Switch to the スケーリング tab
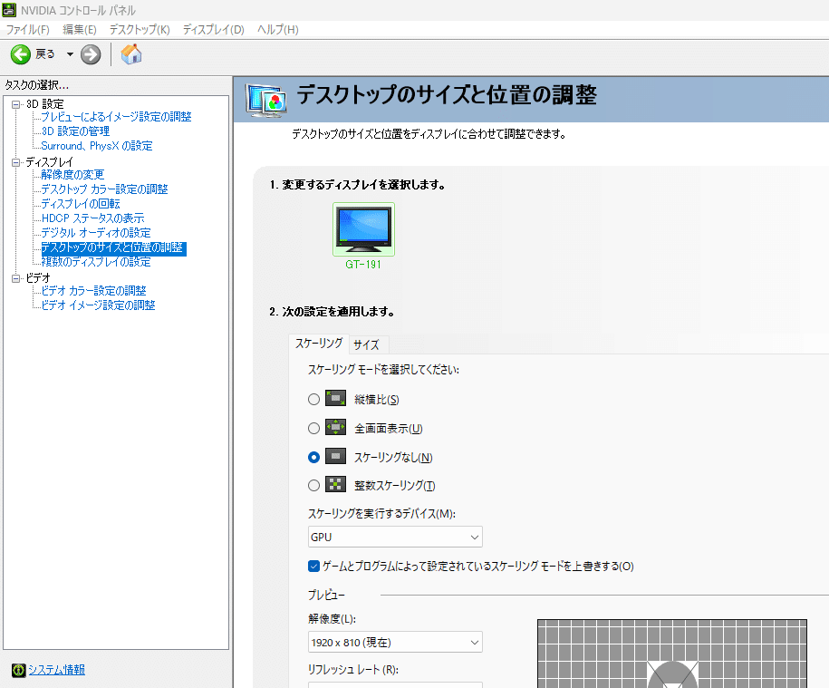 [318, 344]
